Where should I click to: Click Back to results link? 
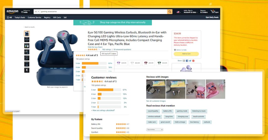coord(29,27)
